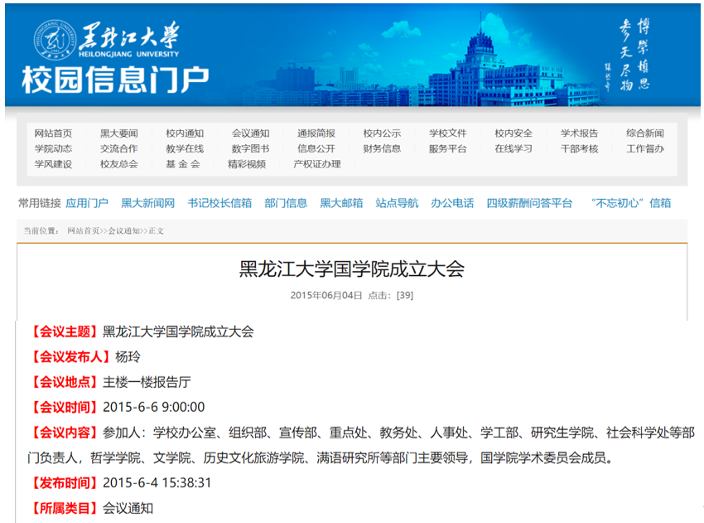
Task: Follow the 黑大新闻网 quick link
Action: (148, 203)
